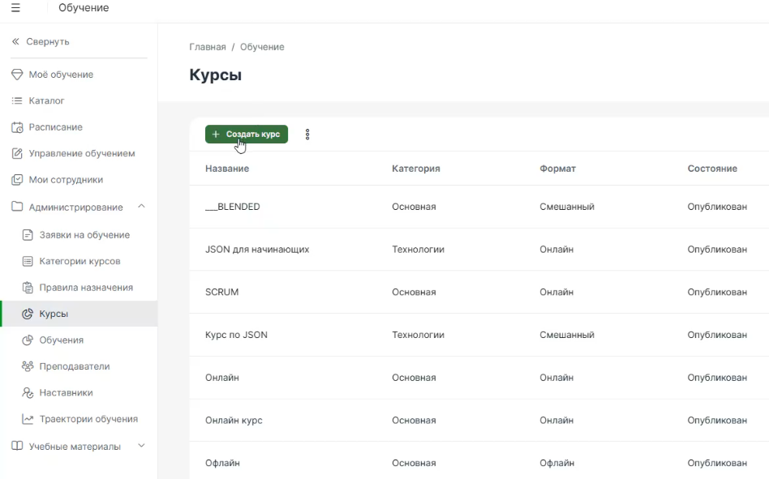Click the Преподаватели people icon

tap(28, 366)
